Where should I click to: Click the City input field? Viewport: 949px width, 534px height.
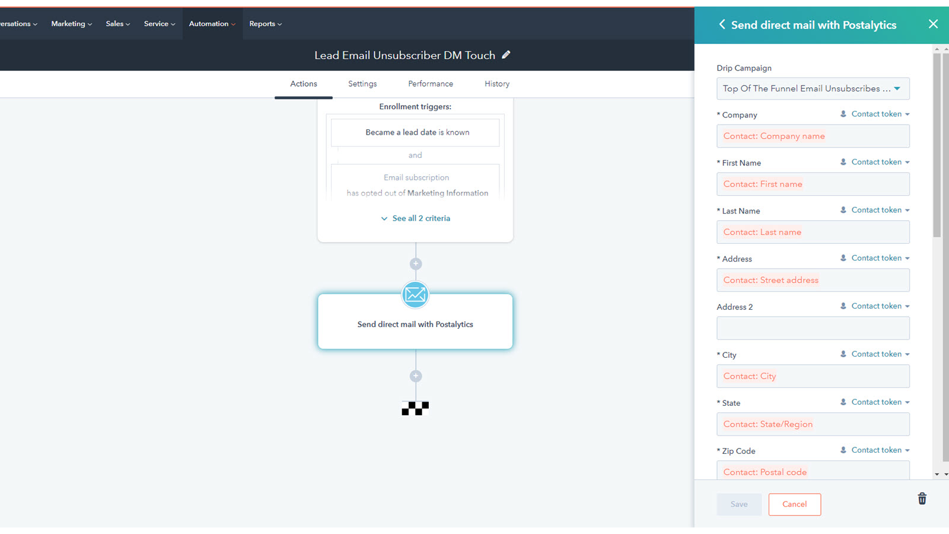click(813, 376)
